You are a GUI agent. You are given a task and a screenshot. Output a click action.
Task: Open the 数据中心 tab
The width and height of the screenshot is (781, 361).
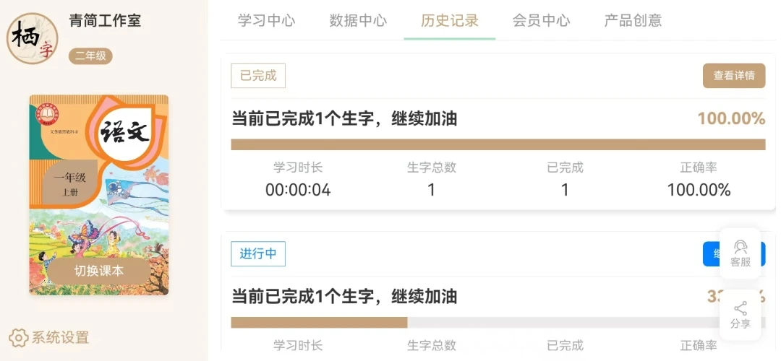[x=358, y=21]
